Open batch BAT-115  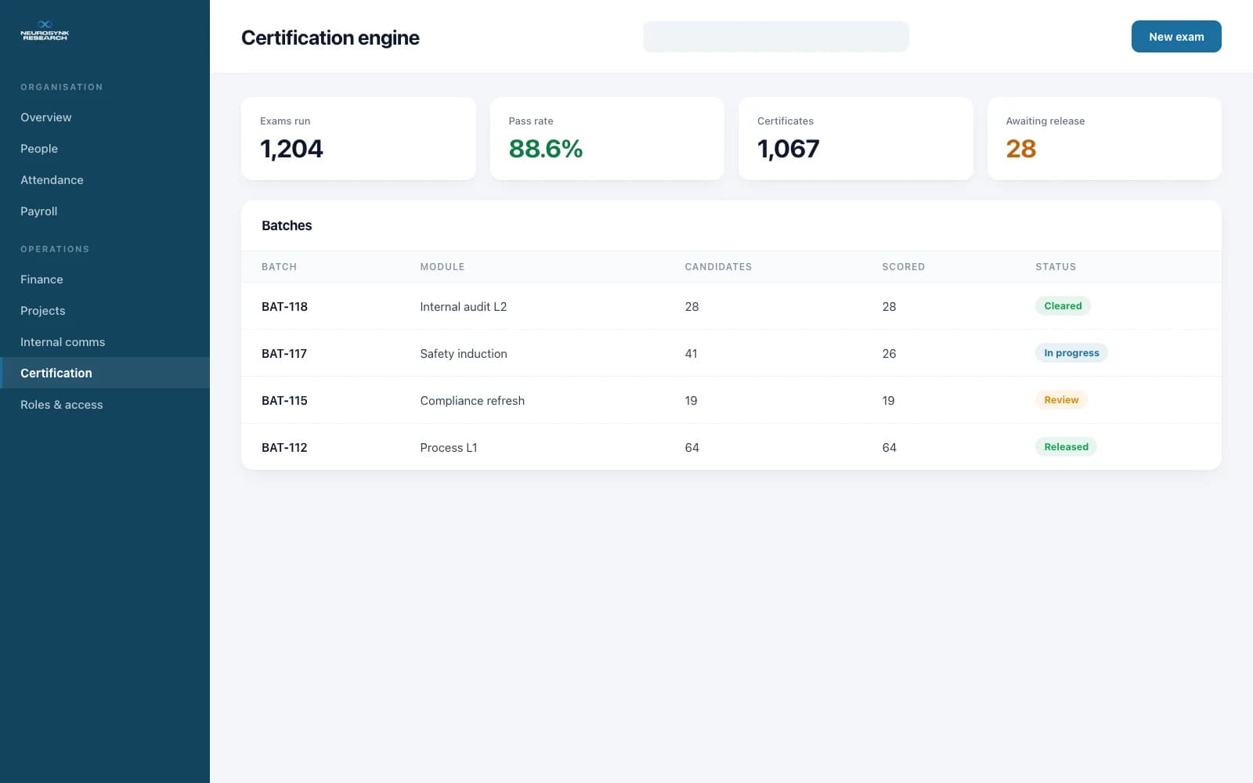284,400
